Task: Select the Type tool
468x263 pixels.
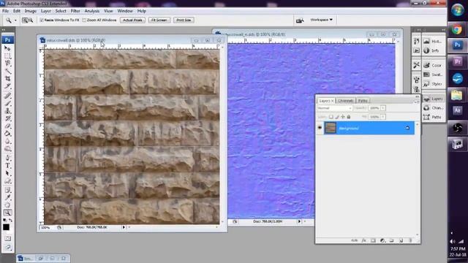Action: (7, 166)
